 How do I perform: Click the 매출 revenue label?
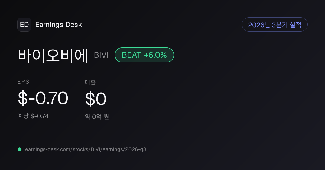point(90,82)
